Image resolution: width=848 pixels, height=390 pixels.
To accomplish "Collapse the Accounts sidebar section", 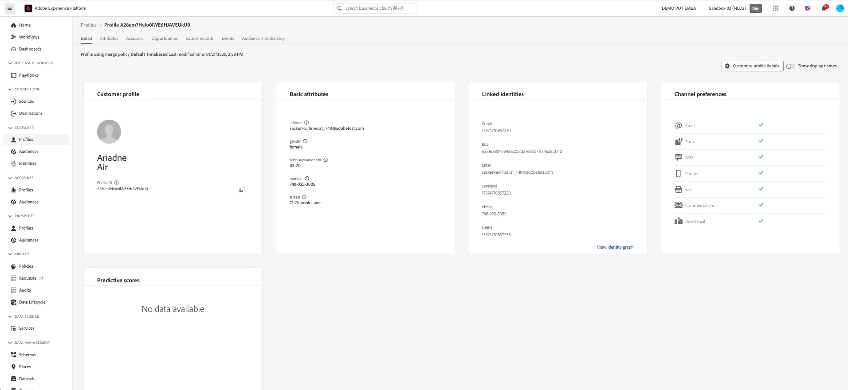I will pos(10,178).
